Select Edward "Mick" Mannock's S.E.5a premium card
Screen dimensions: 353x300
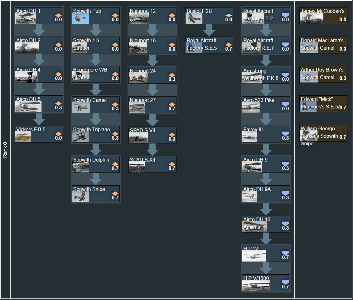click(x=323, y=104)
